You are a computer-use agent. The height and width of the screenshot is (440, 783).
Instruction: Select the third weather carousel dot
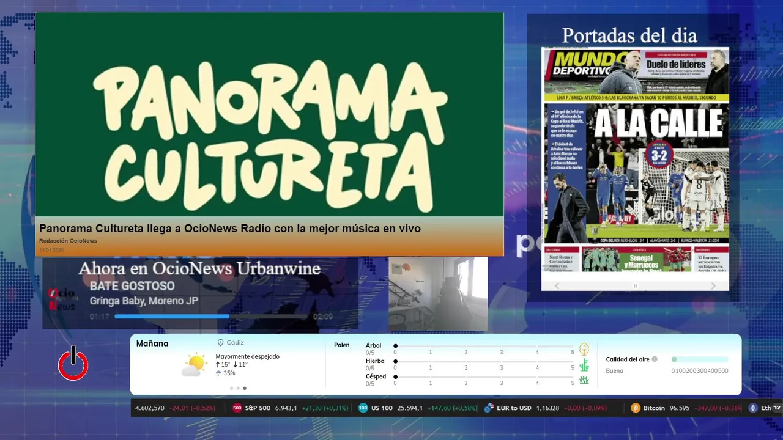pos(245,388)
